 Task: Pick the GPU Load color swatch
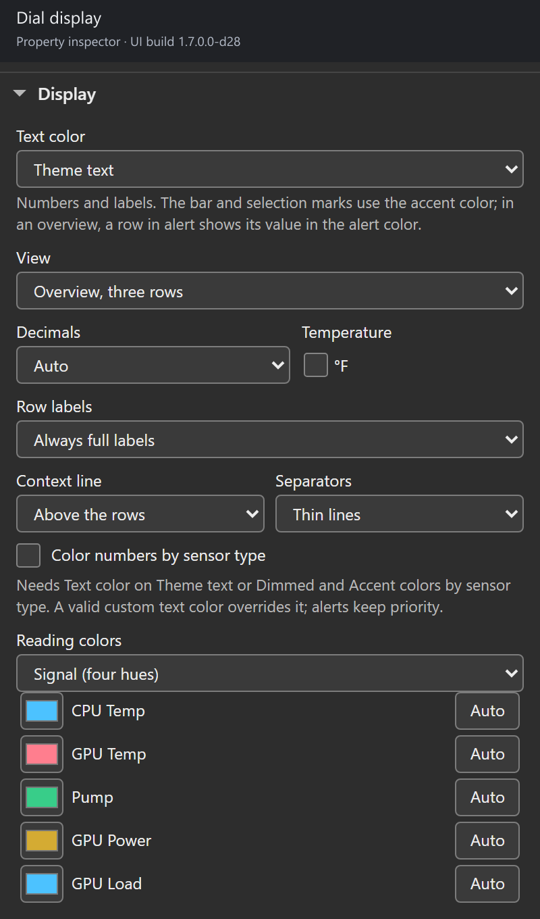click(42, 884)
